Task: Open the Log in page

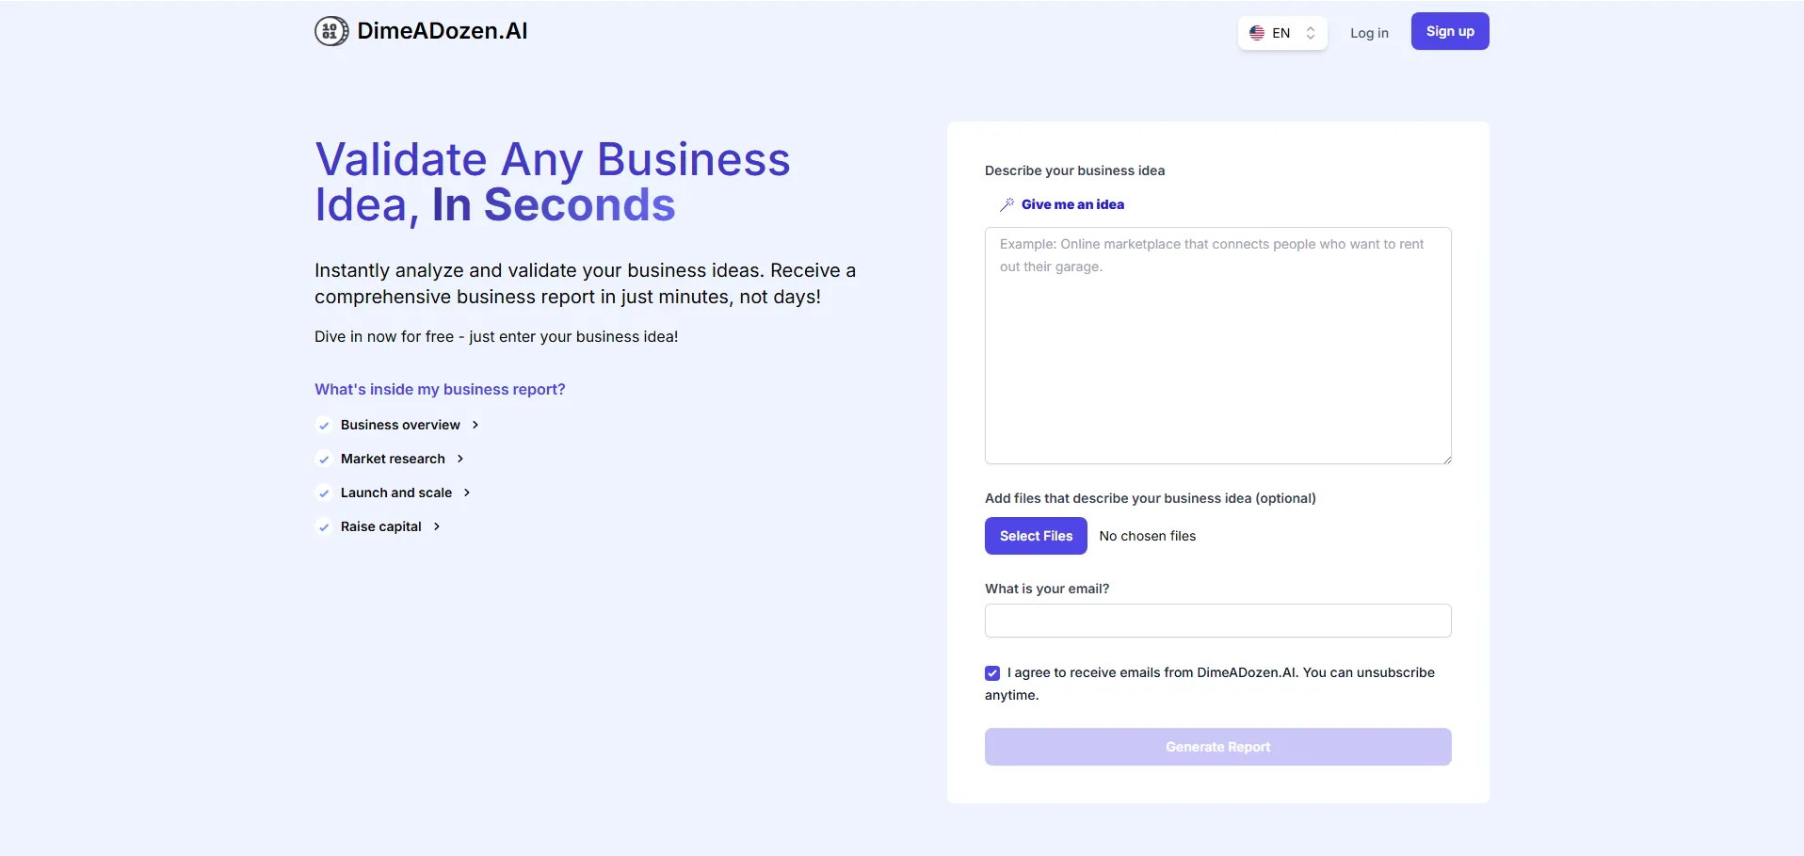Action: (x=1369, y=33)
